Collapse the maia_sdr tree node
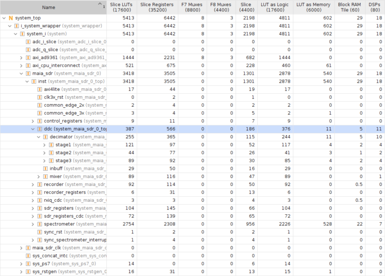The height and width of the screenshot is (276, 385). (21, 74)
